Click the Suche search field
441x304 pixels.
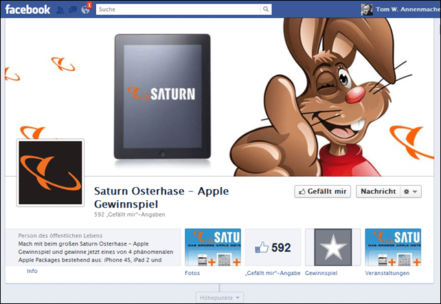tap(178, 10)
